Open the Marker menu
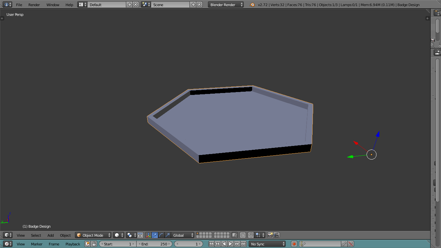The width and height of the screenshot is (441, 248). (x=37, y=244)
